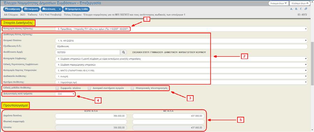Click the Επικύρωση (validate) button
Screen dimensions: 314x132
[31, 9]
